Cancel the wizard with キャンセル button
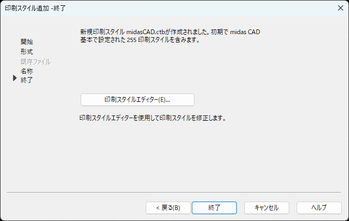The image size is (349, 221). pyautogui.click(x=266, y=208)
